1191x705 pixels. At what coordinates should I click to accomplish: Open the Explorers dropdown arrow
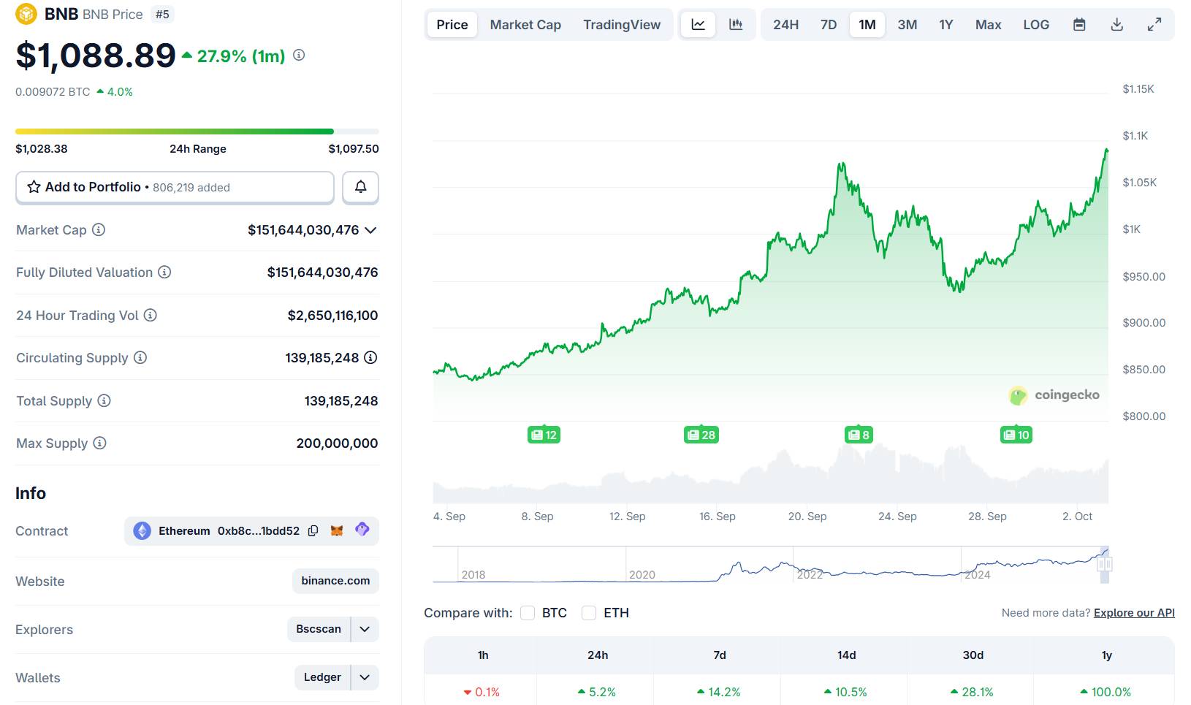(x=365, y=629)
